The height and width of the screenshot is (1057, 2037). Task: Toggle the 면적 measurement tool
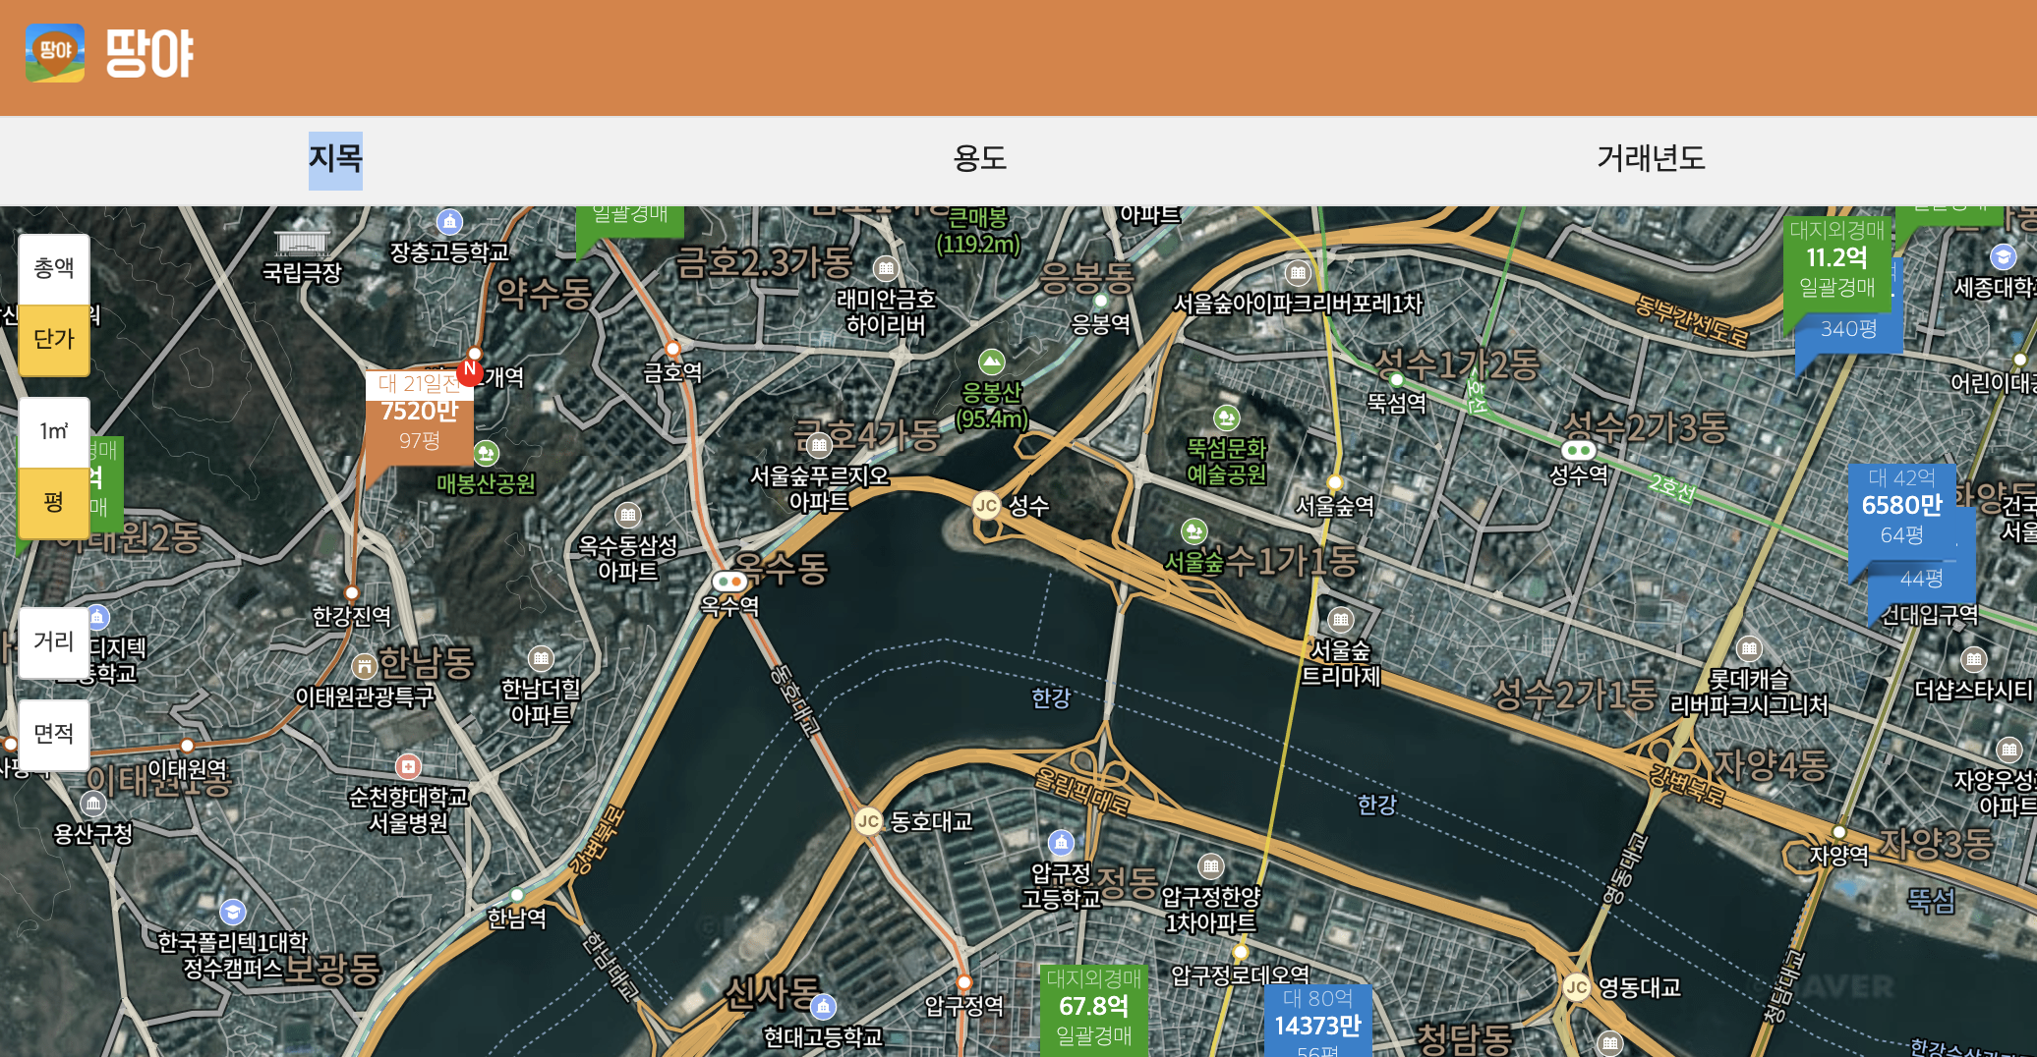[54, 735]
